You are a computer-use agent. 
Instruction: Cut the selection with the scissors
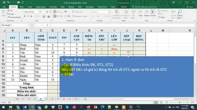[10, 11]
